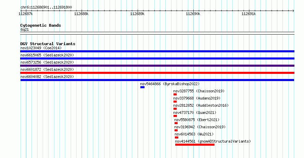Screen dimensions: 304x158
Task: Click the Cytogenetic Bands track title
Action: (41, 25)
